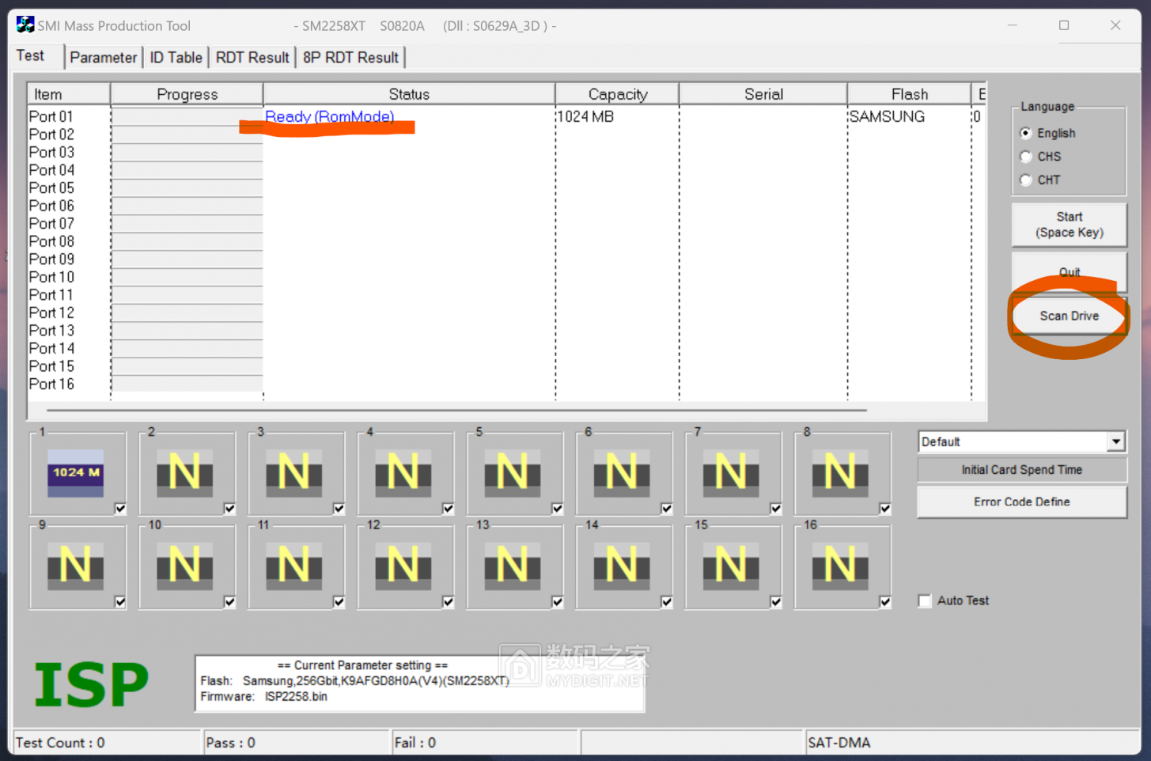Click the Port 01 progress bar

pyautogui.click(x=187, y=116)
